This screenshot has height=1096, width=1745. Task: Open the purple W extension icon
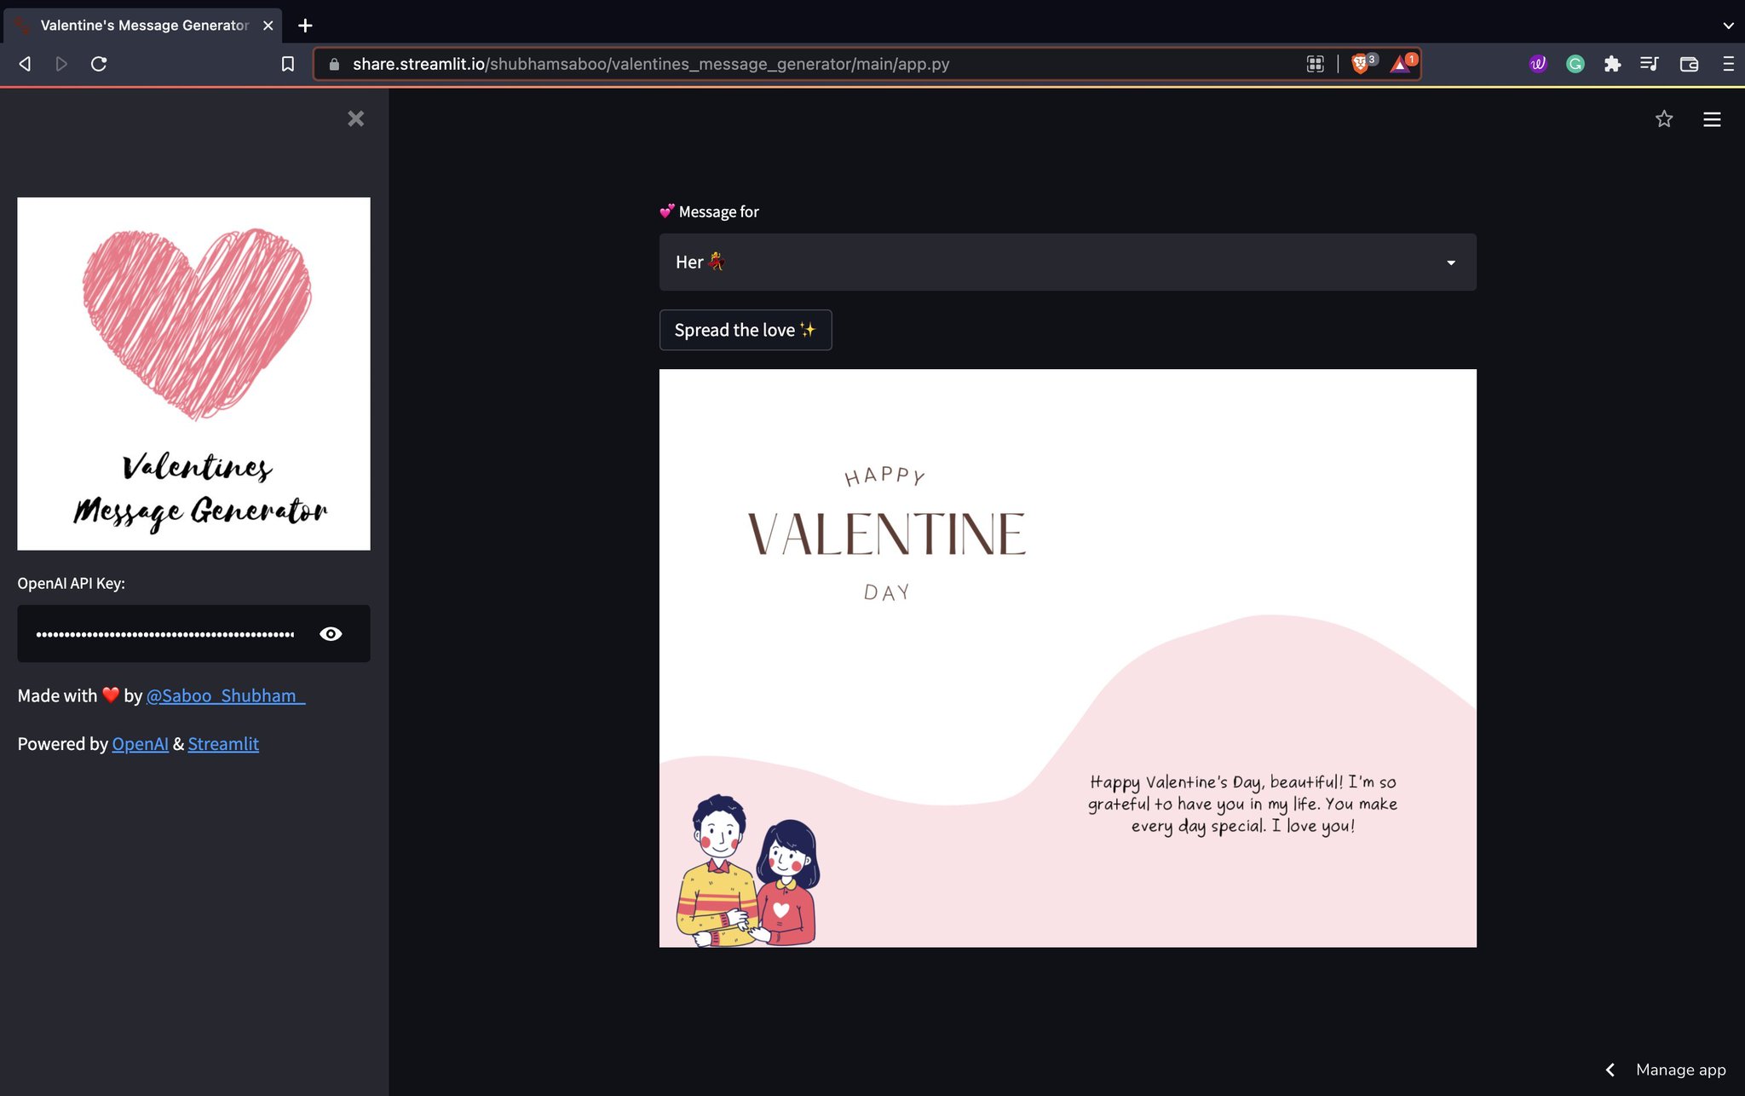point(1538,64)
